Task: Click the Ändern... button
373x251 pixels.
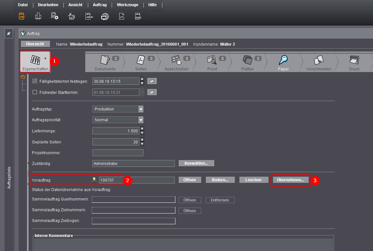Action: point(220,180)
